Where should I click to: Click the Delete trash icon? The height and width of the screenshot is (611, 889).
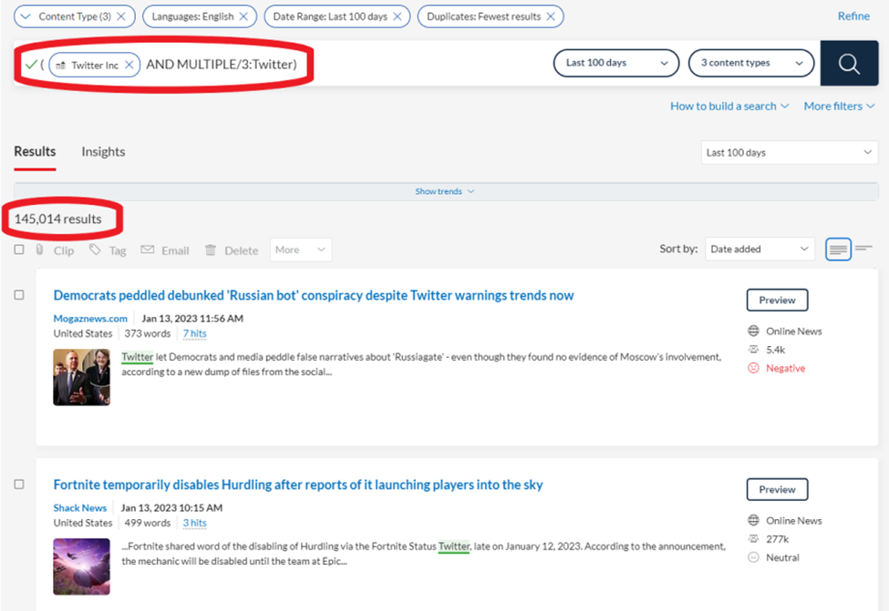point(211,249)
